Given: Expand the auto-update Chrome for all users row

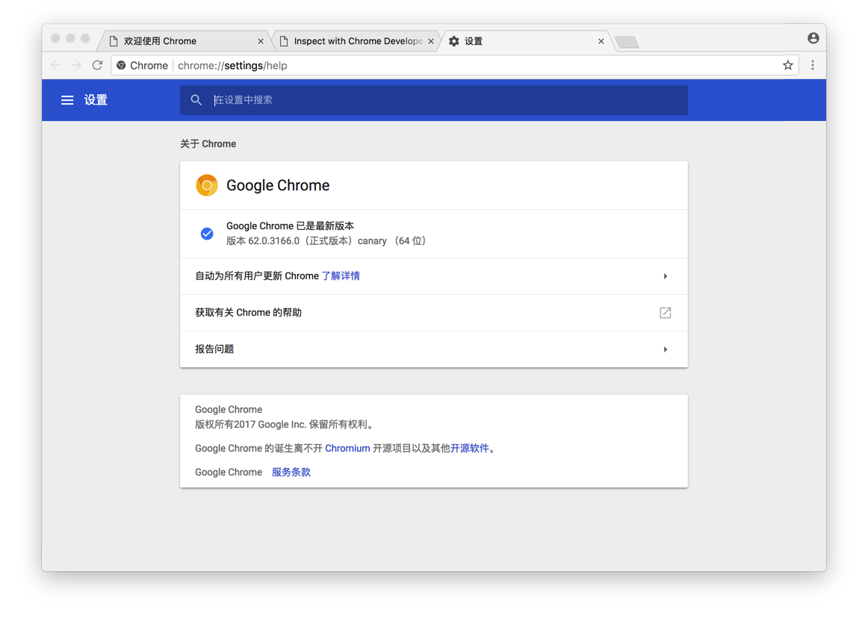Looking at the screenshot, I should [665, 276].
